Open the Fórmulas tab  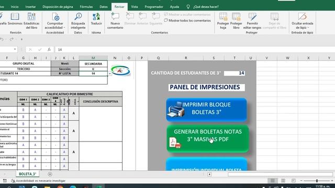click(86, 7)
